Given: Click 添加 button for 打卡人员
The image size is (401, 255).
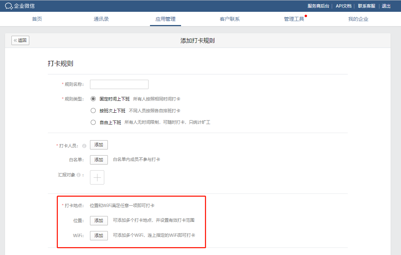Looking at the screenshot, I should pyautogui.click(x=99, y=145).
